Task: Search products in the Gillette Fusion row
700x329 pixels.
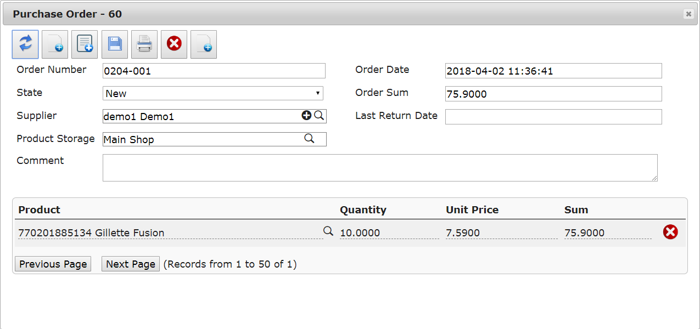Action: (328, 231)
